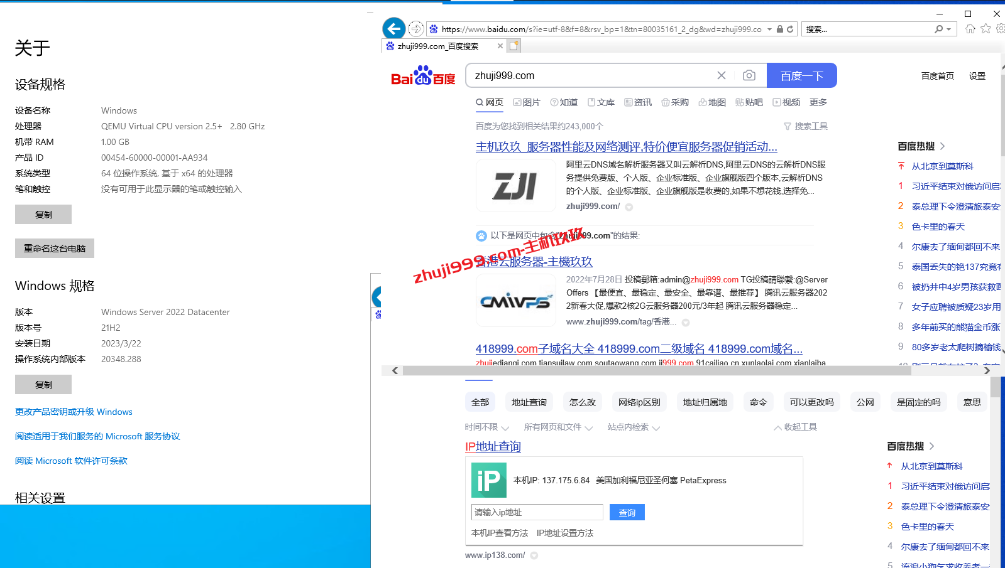Open 本机IP查看方法 link
This screenshot has width=1005, height=568.
500,533
